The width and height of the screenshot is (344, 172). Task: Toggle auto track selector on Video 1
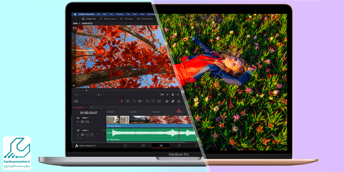point(83,122)
